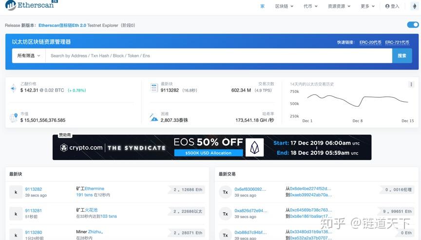Open the ERC-721代币 quick link
The image size is (421, 240).
pos(397,42)
